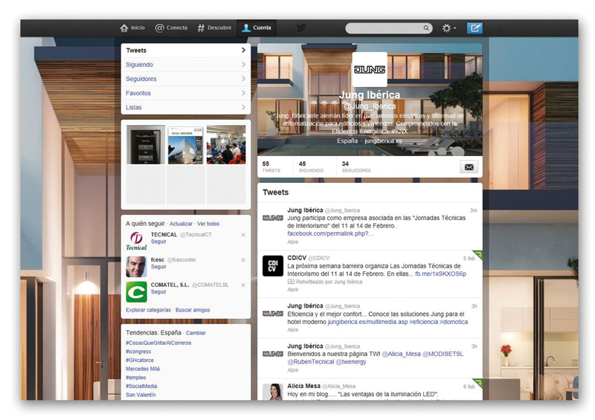Click chevron next to Tweets
The height and width of the screenshot is (420, 595).
coord(243,50)
